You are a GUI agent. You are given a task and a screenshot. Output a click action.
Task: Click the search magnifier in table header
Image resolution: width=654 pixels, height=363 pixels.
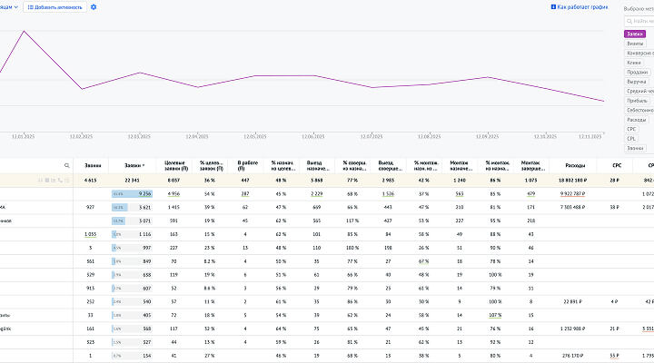pos(66,166)
